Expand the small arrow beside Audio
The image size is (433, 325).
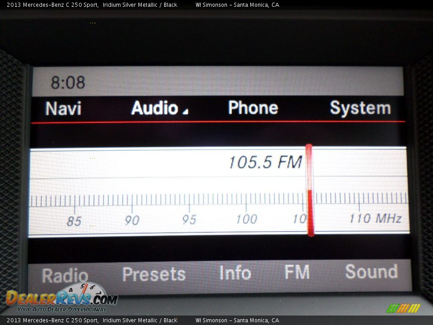[185, 111]
